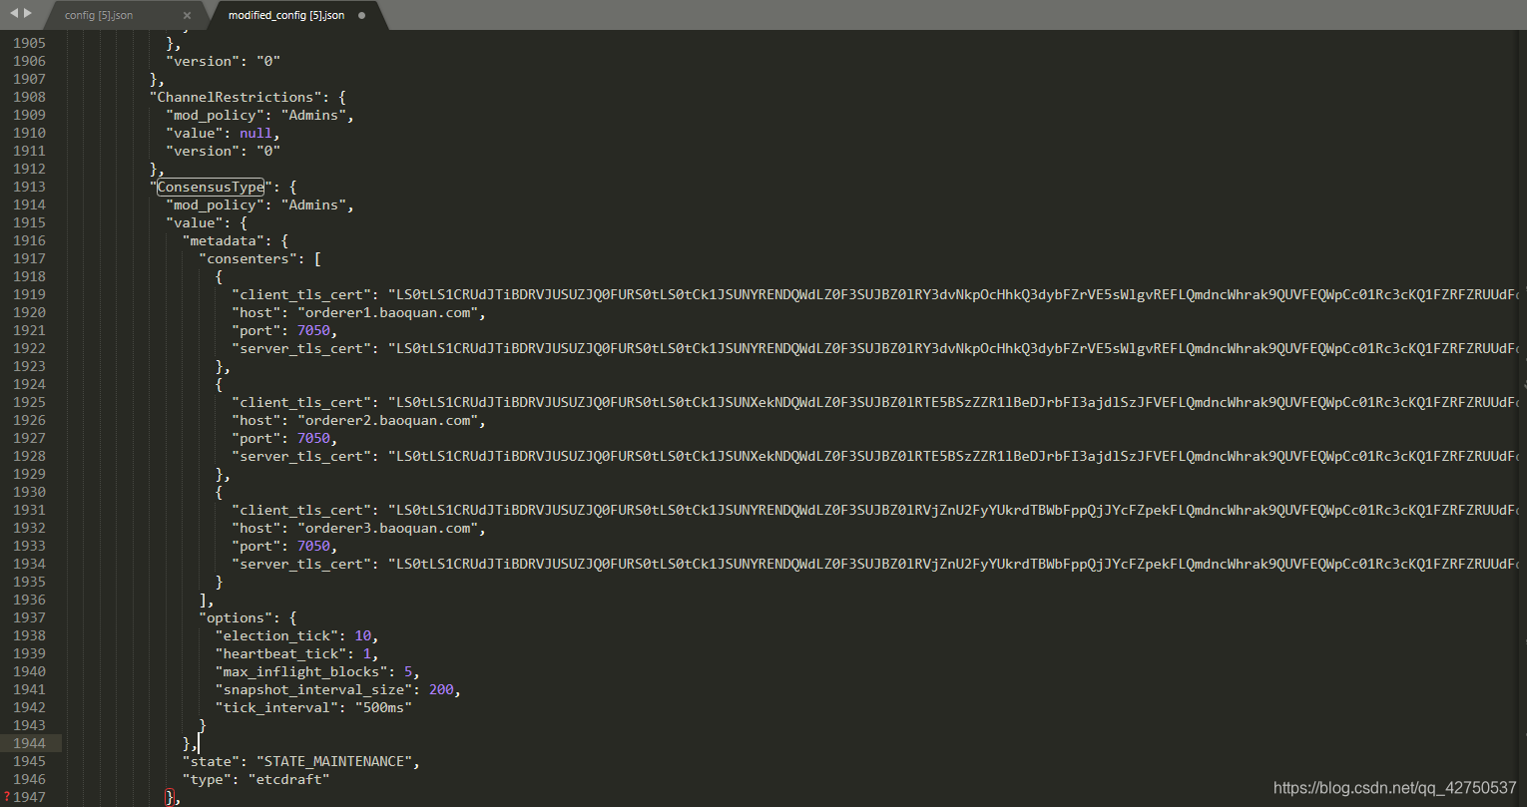This screenshot has width=1527, height=807.
Task: Close the config [5].json tab
Action: click(x=188, y=16)
